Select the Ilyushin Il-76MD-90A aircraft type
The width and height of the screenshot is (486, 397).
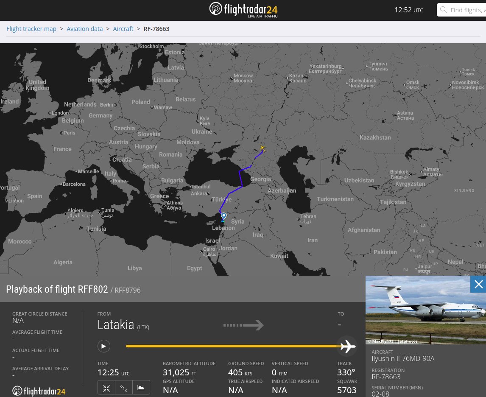tap(403, 358)
